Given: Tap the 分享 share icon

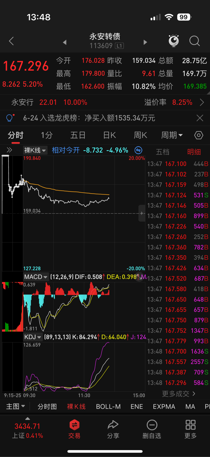Looking at the screenshot, I should click(113, 429).
